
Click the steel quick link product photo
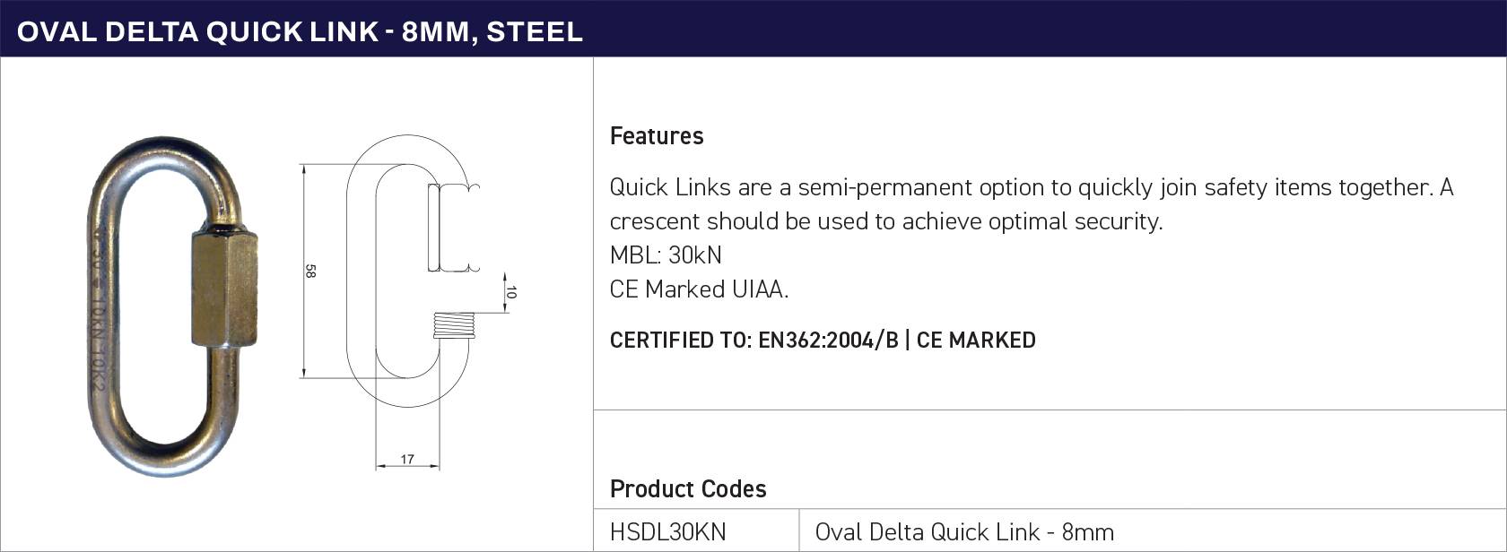173,306
